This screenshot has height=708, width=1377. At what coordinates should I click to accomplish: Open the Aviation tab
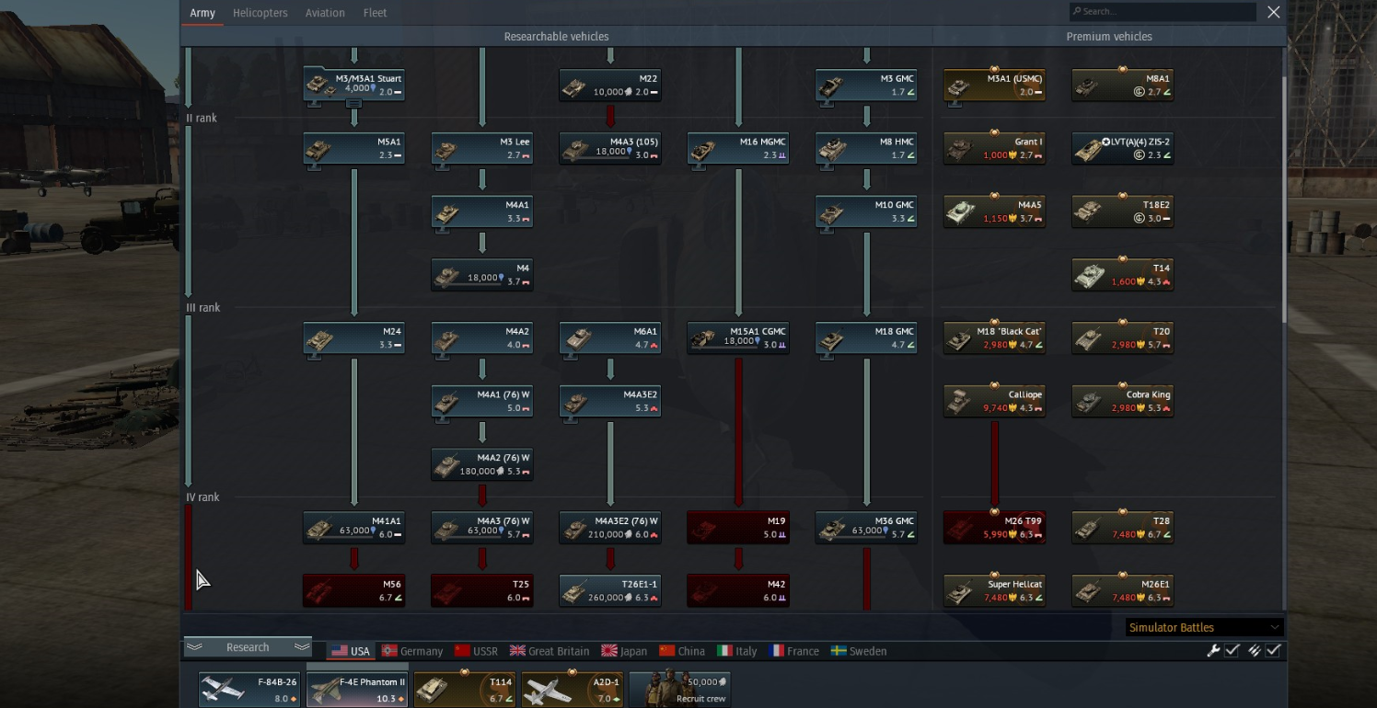coord(325,13)
